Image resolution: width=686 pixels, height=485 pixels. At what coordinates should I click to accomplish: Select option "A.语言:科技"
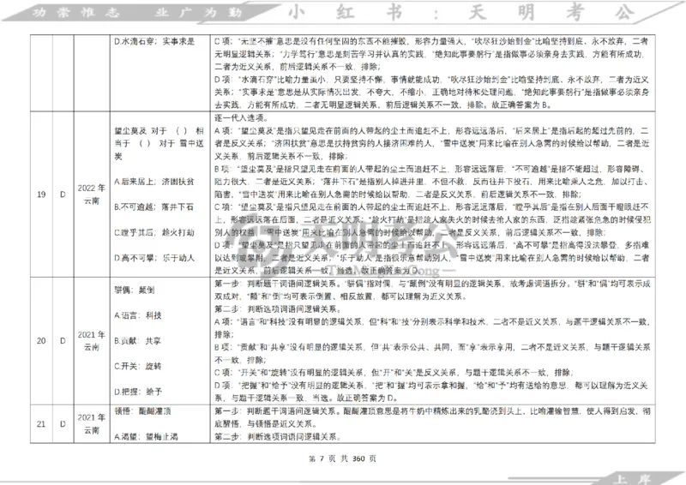138,314
